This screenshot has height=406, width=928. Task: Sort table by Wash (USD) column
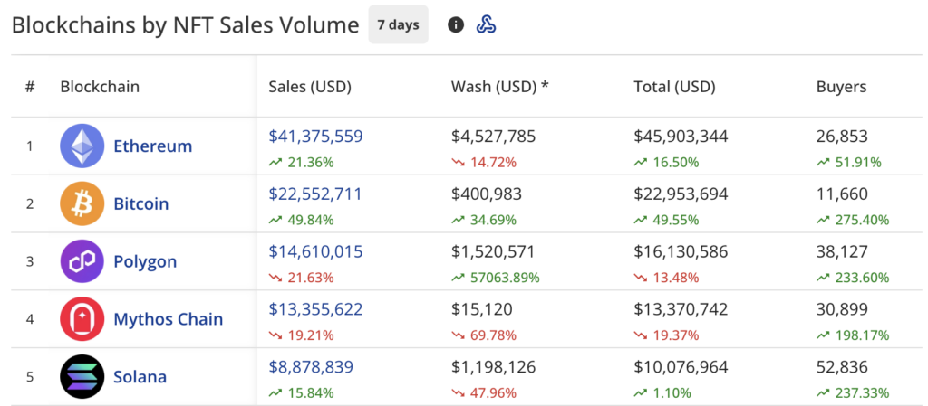tap(500, 87)
